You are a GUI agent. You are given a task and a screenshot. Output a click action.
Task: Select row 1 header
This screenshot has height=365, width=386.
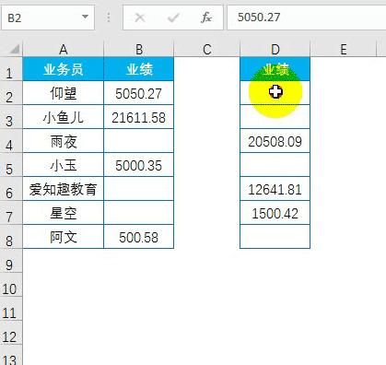(x=11, y=69)
